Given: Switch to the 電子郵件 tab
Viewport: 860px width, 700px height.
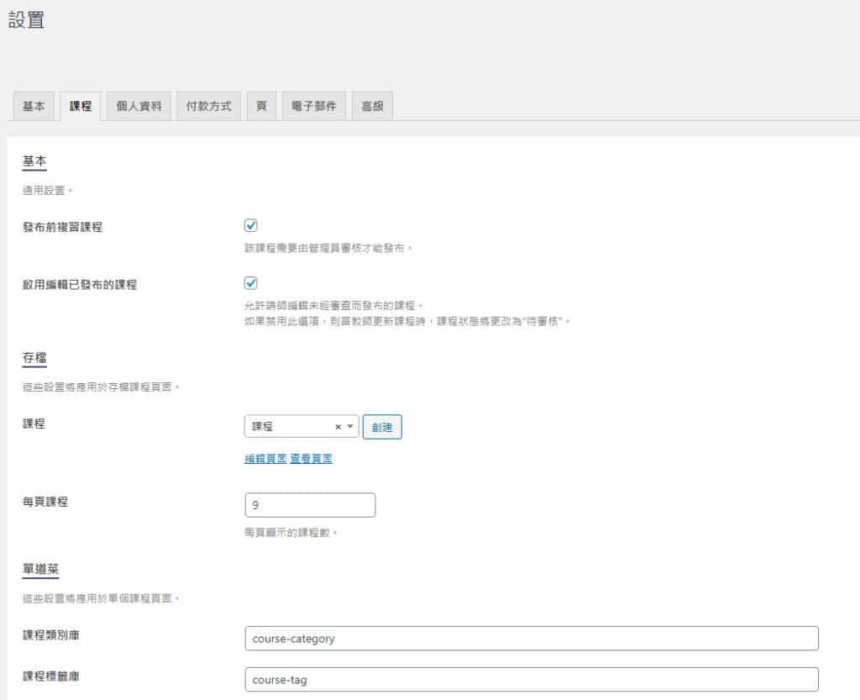Looking at the screenshot, I should (x=313, y=107).
